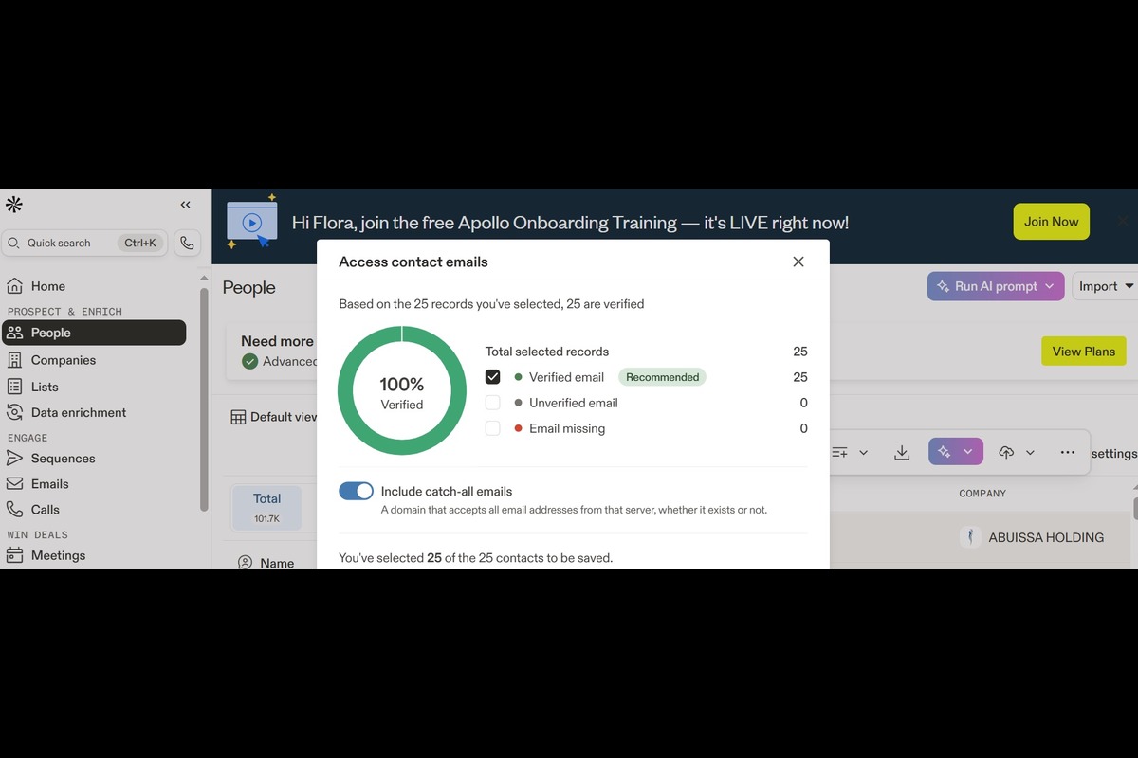This screenshot has height=758, width=1138.
Task: Click the people table's vertical scrollbar
Action: point(1134,507)
